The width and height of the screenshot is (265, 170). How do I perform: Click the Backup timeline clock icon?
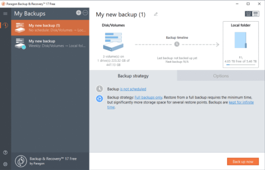[177, 44]
